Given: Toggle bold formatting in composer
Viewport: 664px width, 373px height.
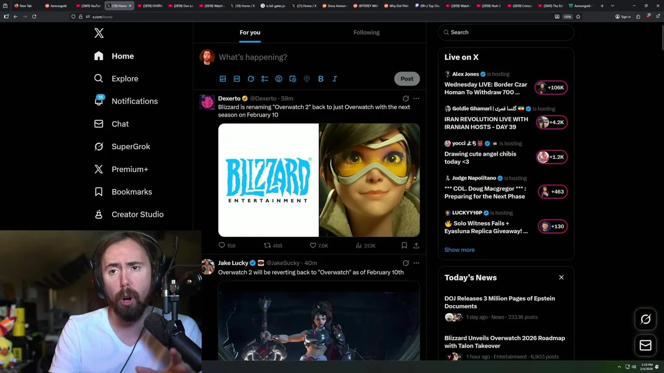Looking at the screenshot, I should pyautogui.click(x=321, y=79).
